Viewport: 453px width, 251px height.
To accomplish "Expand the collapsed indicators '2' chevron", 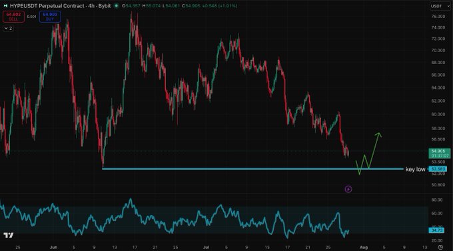I will 9,29.
